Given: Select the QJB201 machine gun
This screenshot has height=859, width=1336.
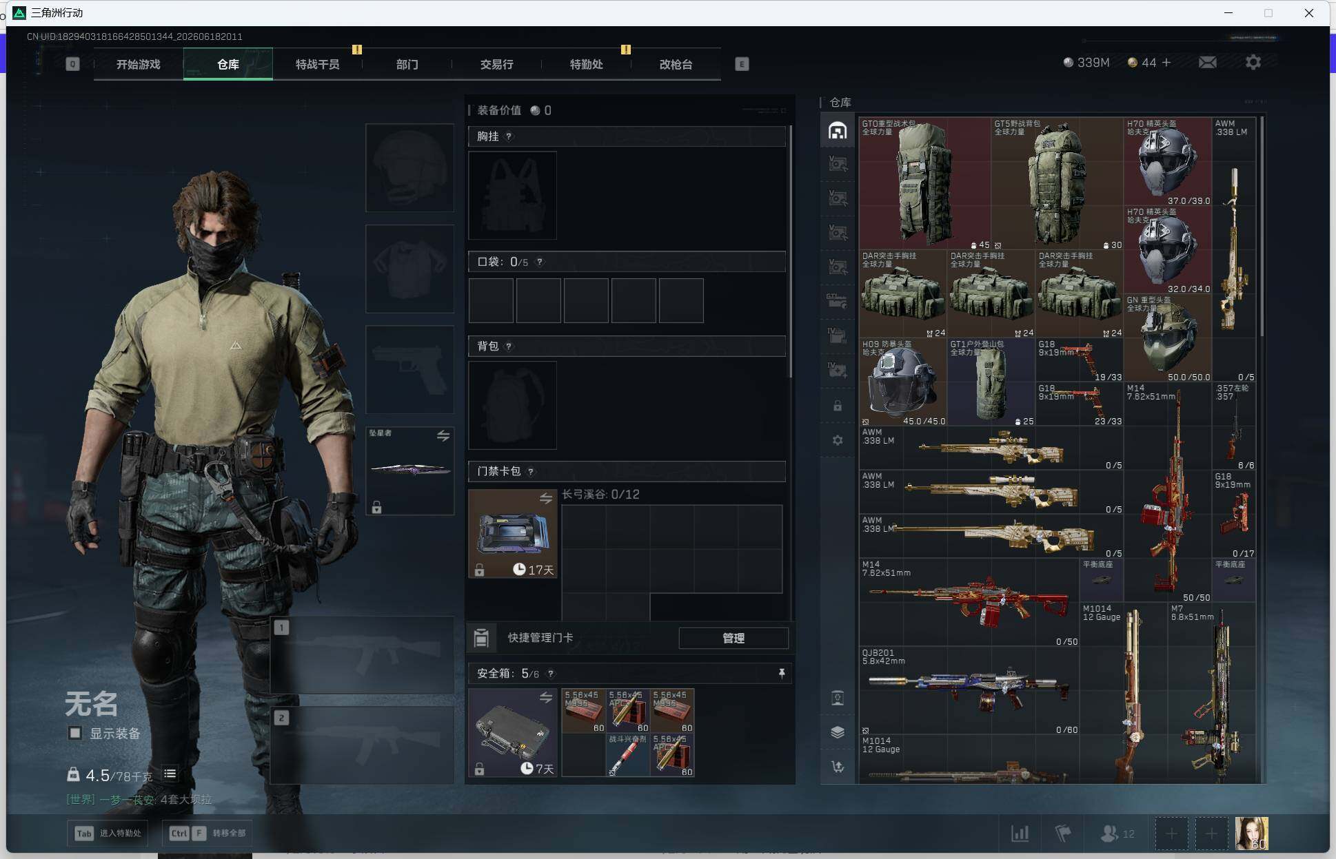Looking at the screenshot, I should click(x=969, y=690).
